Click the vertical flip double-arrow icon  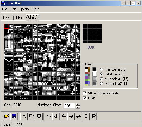(x=86, y=116)
